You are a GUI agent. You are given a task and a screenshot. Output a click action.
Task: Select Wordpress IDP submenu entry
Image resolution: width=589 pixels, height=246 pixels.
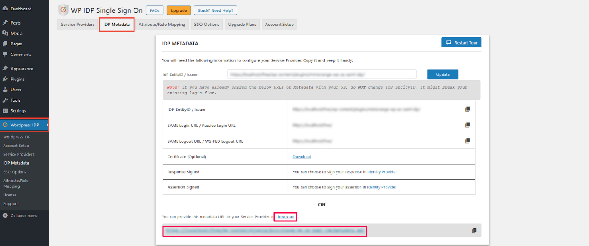coord(17,137)
